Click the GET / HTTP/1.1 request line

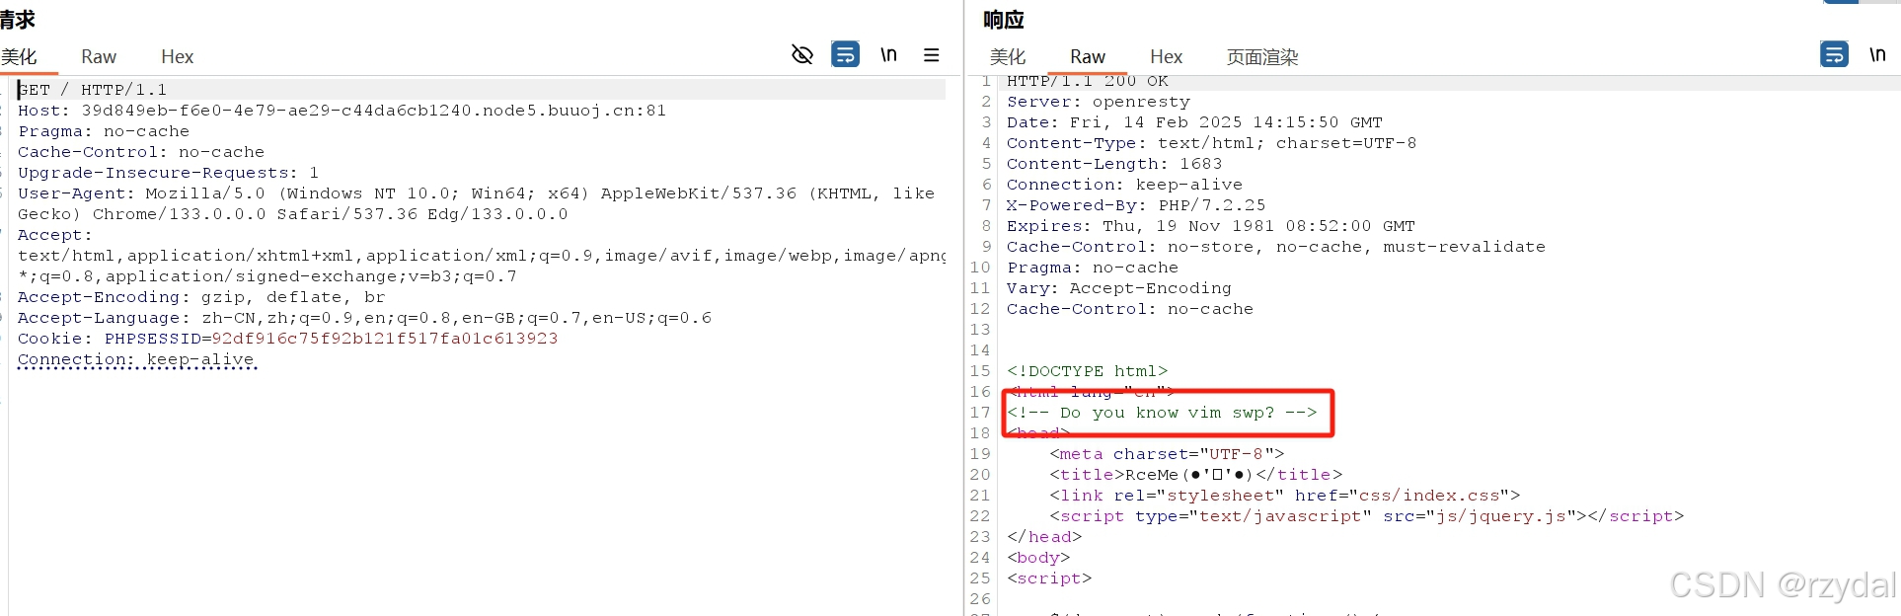92,90
